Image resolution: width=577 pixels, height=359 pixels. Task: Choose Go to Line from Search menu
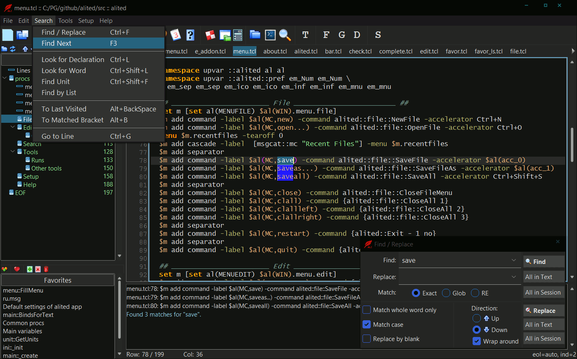click(57, 136)
